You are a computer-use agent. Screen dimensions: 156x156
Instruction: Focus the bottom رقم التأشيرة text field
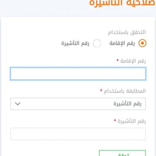(x=78, y=134)
